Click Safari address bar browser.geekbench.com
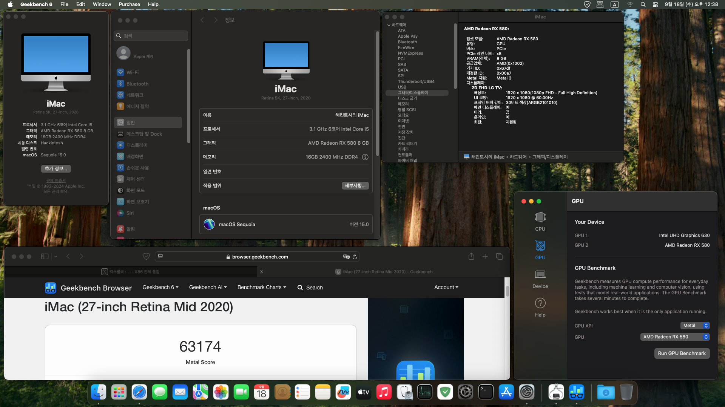 tap(257, 257)
